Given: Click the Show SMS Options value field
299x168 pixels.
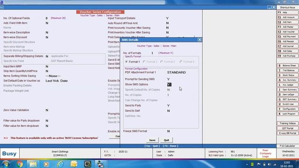Looking at the screenshot, I should click(x=169, y=84).
